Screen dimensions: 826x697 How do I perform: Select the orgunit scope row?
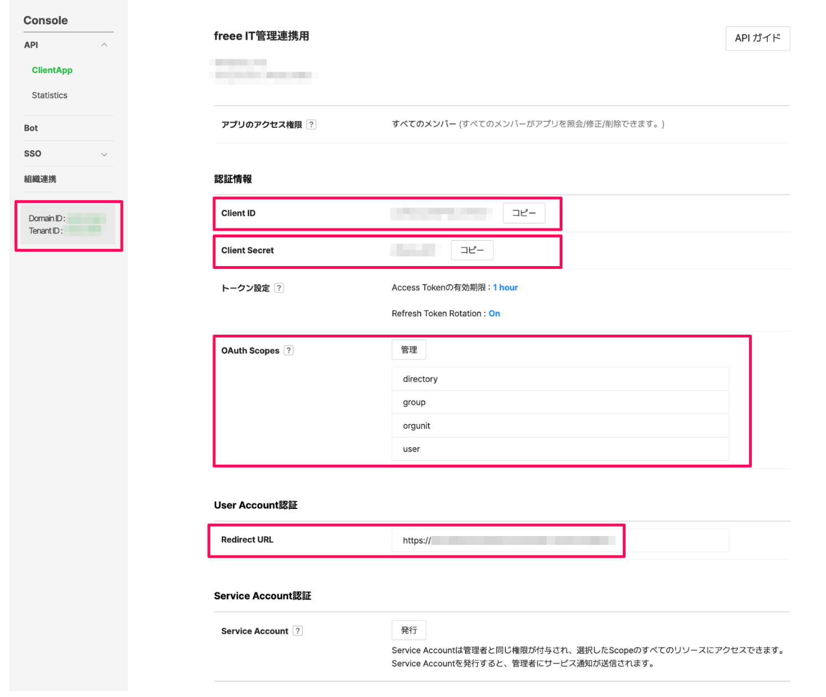[560, 425]
